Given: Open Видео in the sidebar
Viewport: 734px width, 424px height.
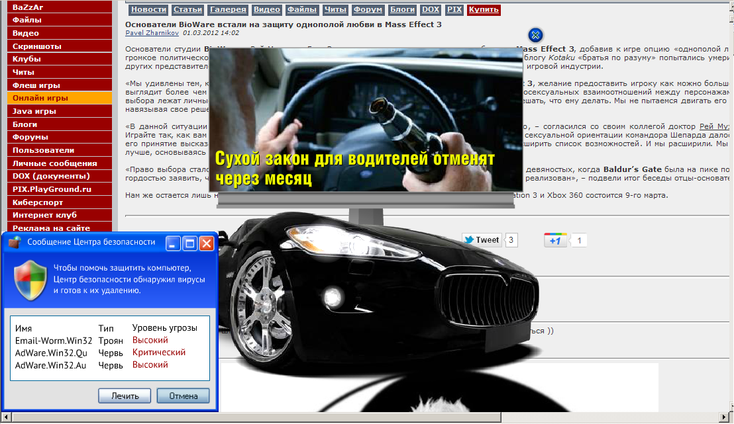Looking at the screenshot, I should click(x=60, y=32).
